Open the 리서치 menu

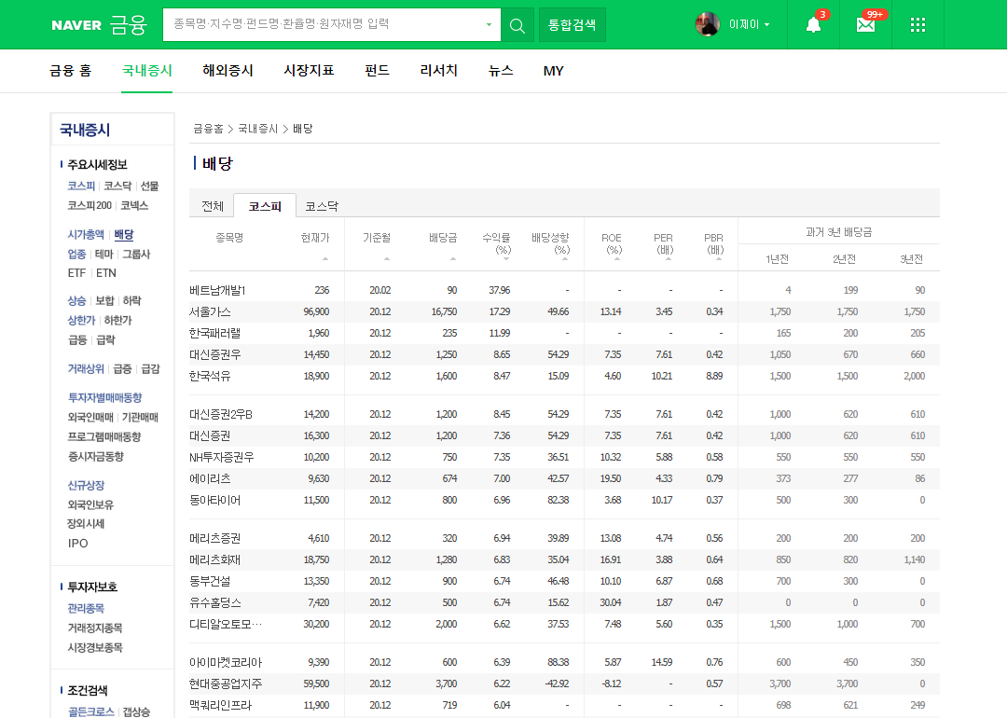[x=438, y=71]
